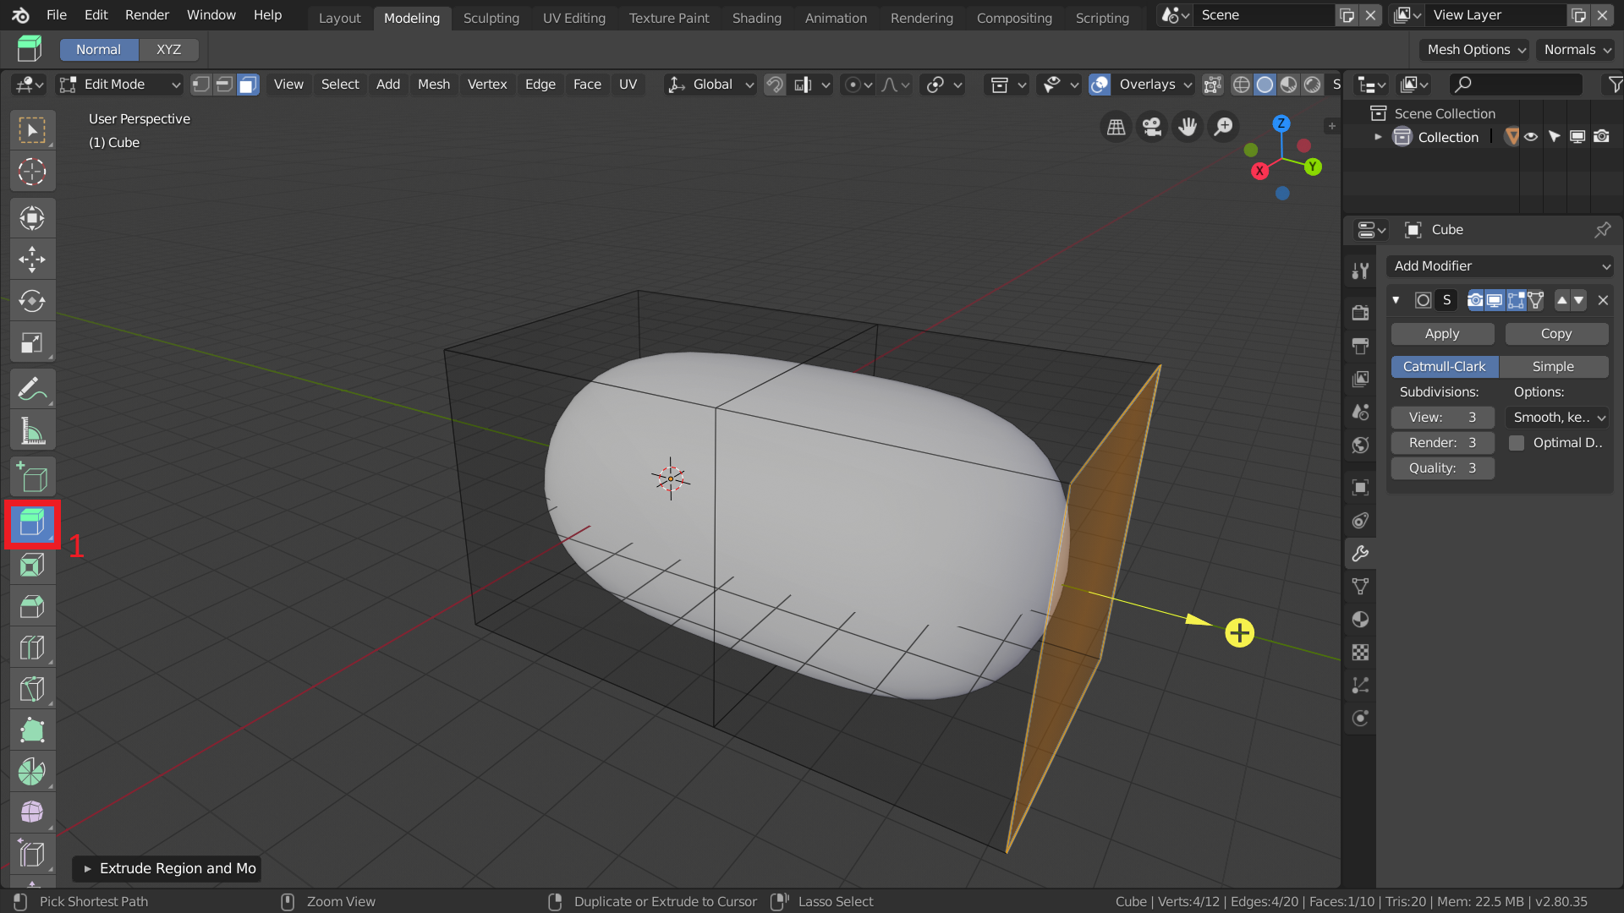Click the camera view navigation icon
This screenshot has width=1624, height=913.
pyautogui.click(x=1152, y=128)
